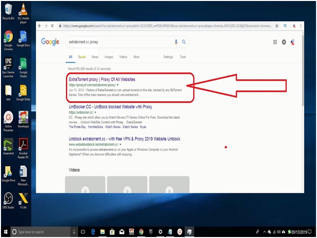Image resolution: width=317 pixels, height=238 pixels.
Task: Open File Explorer from the taskbar
Action: (102, 232)
